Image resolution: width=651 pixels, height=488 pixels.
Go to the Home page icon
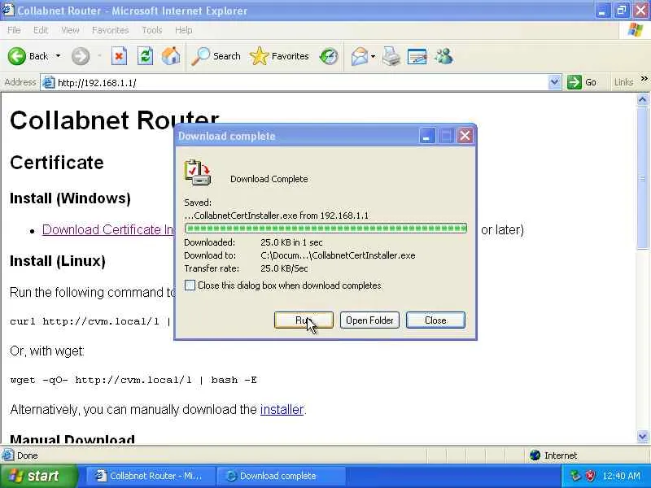(x=171, y=56)
